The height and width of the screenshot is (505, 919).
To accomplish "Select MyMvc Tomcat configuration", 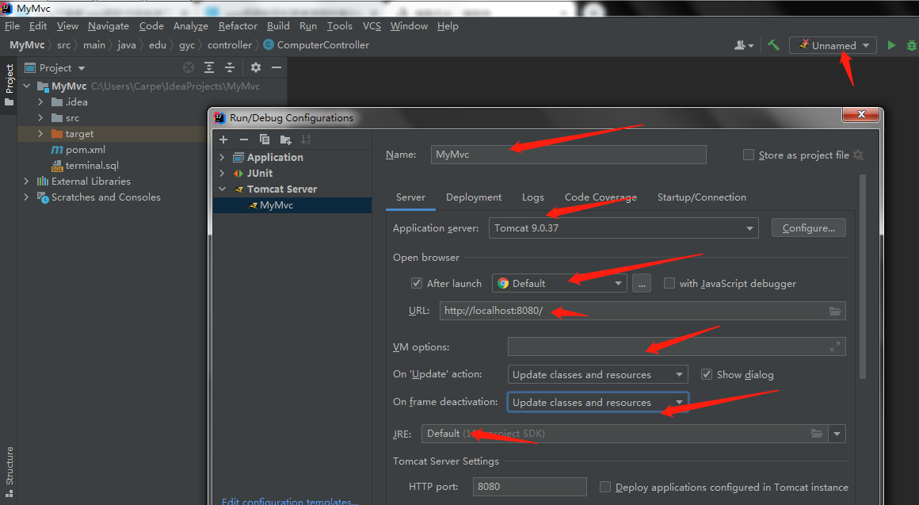I will (292, 205).
